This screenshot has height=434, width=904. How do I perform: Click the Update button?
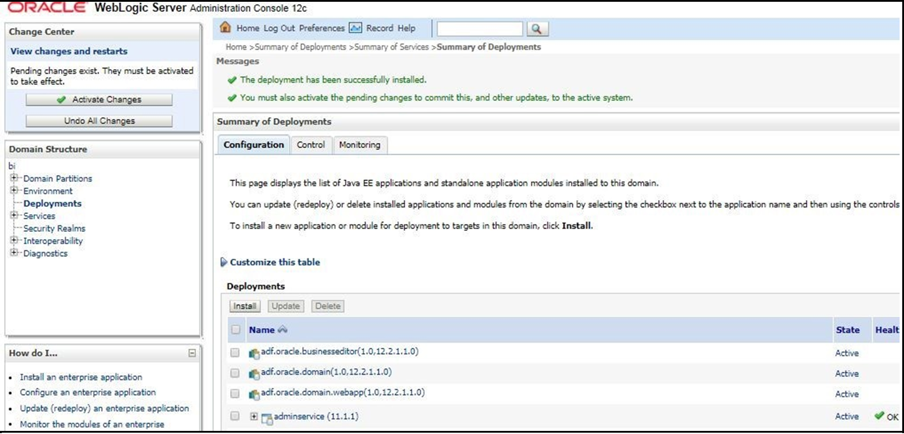pos(286,306)
